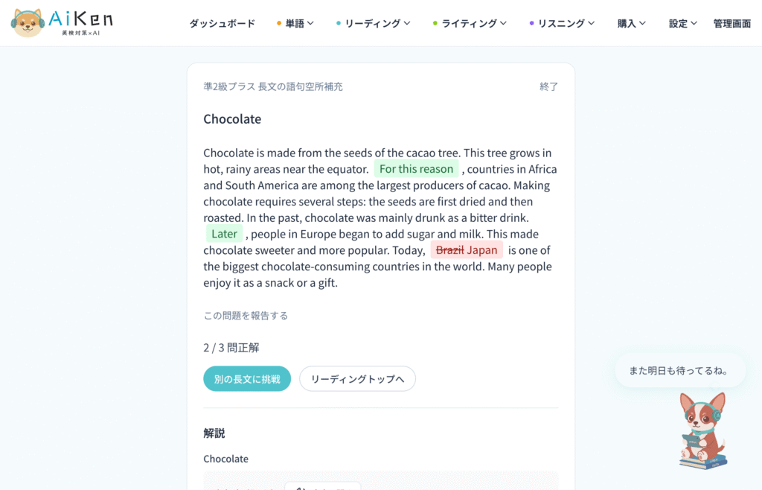Open the 購入 menu
The image size is (762, 490).
[x=631, y=23]
